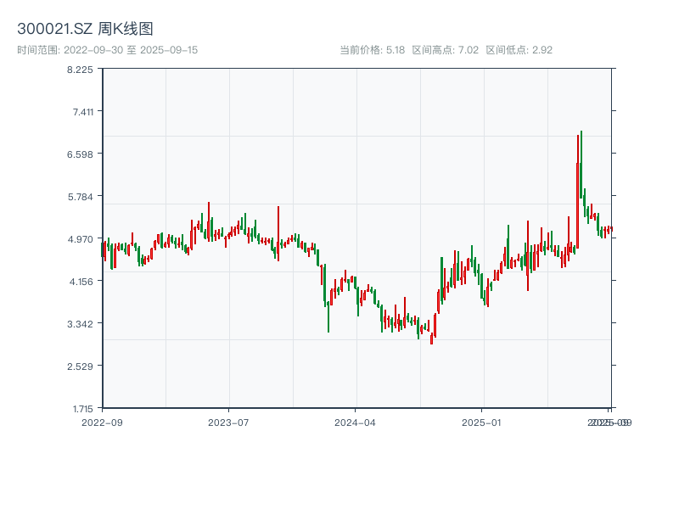
Task: Click the 2023-07 x-axis date label
Action: 228,422
